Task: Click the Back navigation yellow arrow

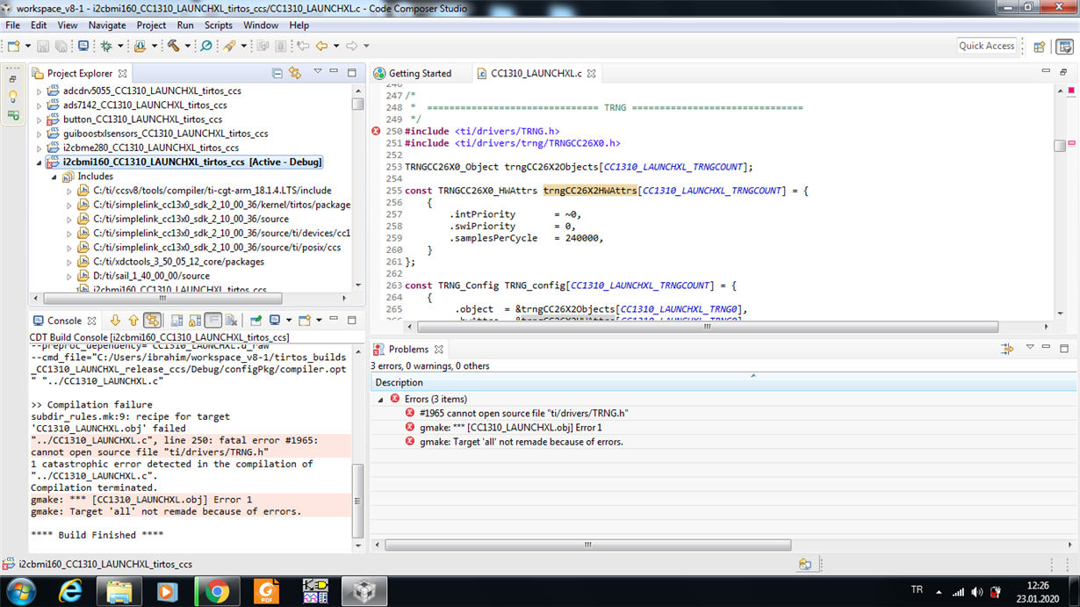Action: pos(321,46)
